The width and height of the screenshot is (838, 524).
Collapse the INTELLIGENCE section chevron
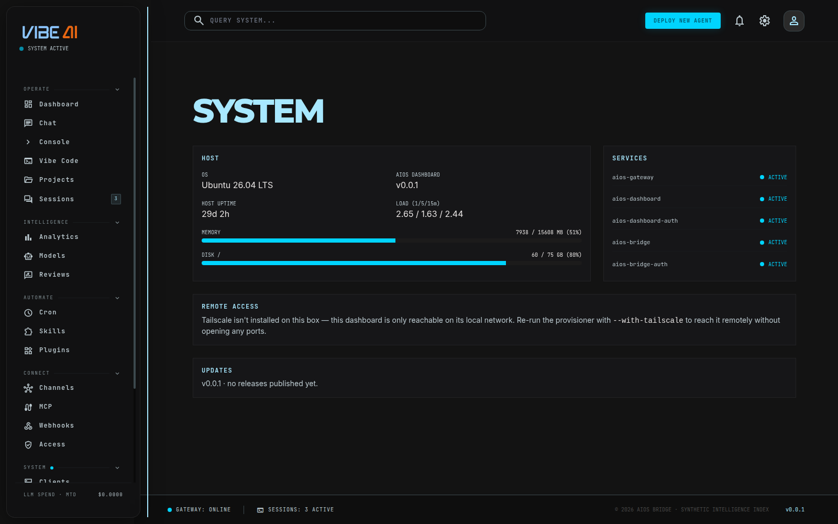click(117, 223)
